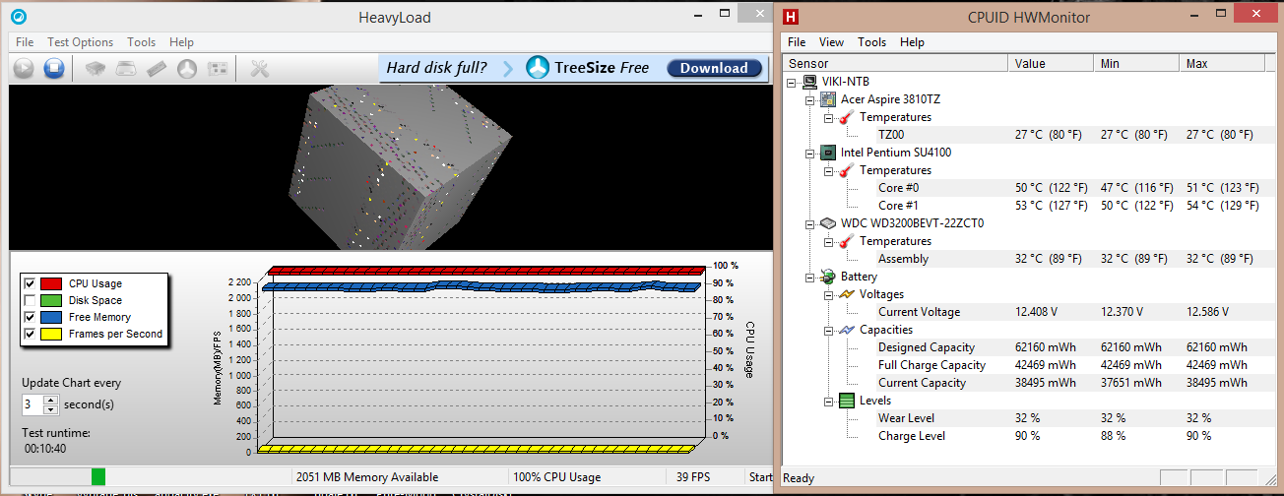Image resolution: width=1284 pixels, height=496 pixels.
Task: Open HeavyLoad options via wrench icon
Action: tap(260, 68)
